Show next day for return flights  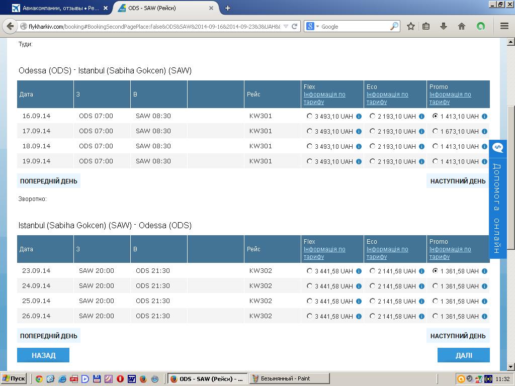(458, 336)
